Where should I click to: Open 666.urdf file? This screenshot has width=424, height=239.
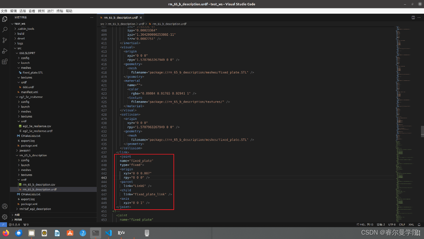click(x=53, y=87)
